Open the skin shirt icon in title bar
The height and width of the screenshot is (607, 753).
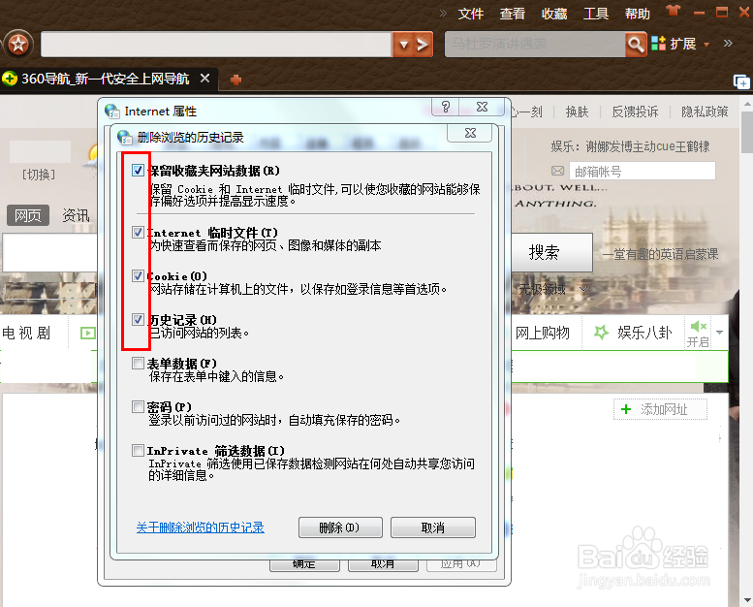(x=673, y=11)
